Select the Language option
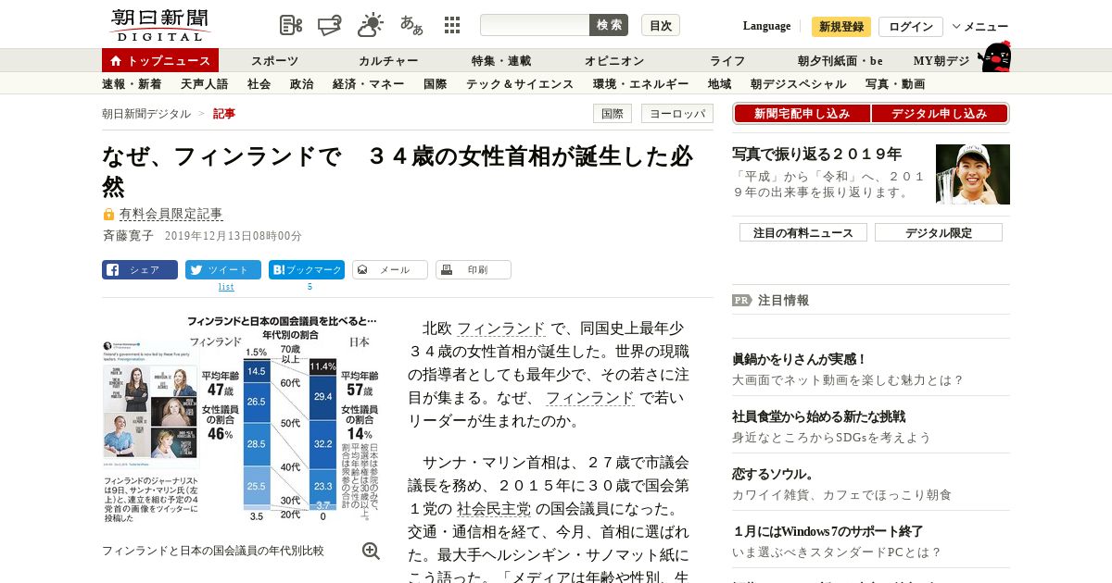 (x=766, y=26)
